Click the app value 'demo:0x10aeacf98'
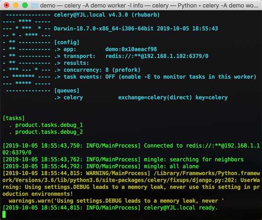262x220 pixels. (131, 49)
